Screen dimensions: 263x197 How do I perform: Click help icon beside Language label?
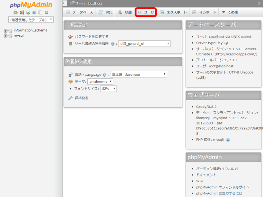click(104, 75)
